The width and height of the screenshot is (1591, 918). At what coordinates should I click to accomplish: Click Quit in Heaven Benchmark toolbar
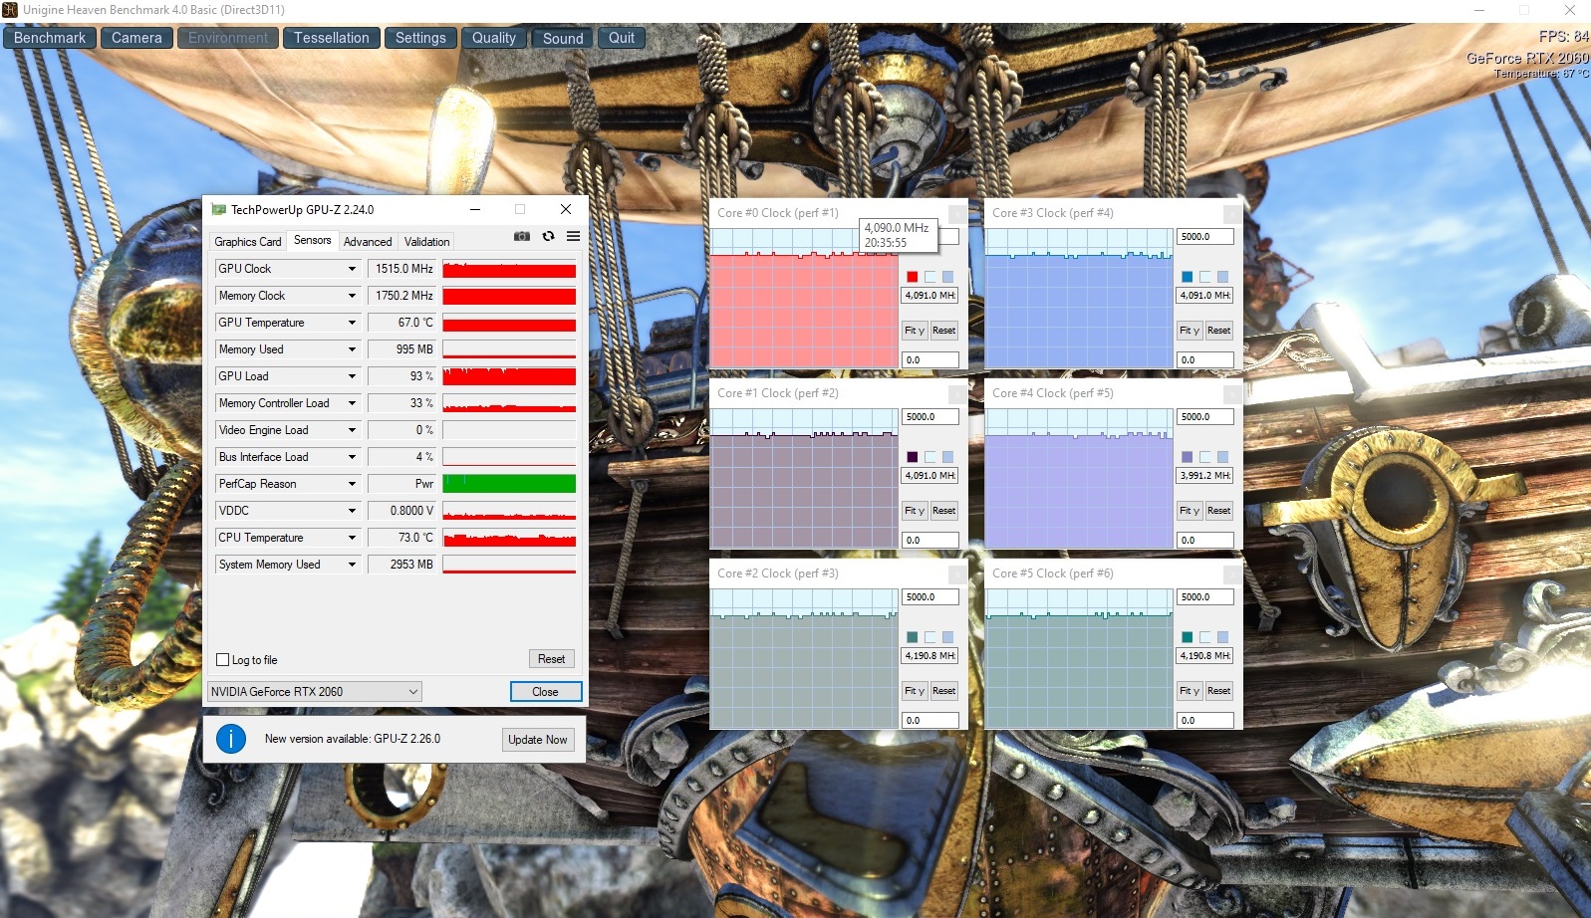tap(622, 38)
